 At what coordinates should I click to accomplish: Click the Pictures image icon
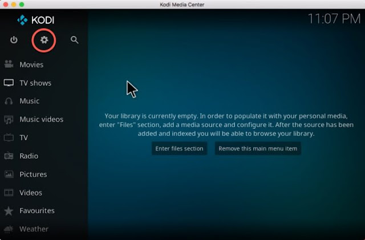(9, 174)
